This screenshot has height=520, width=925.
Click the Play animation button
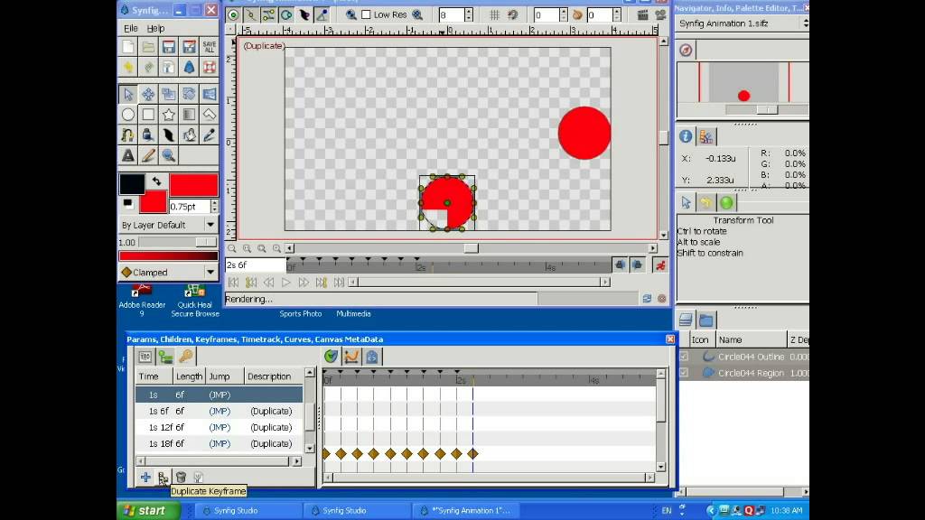(286, 283)
